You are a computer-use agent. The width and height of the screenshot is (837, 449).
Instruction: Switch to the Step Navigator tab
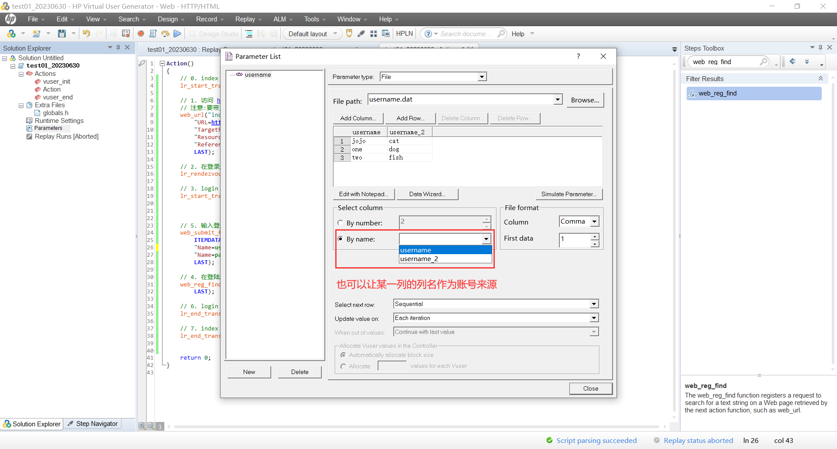(x=93, y=424)
